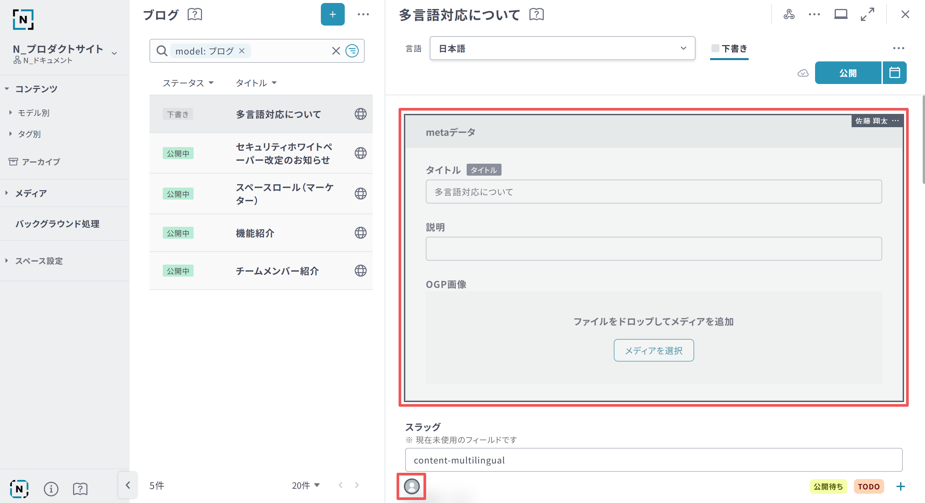Open バックグラウンド処理 in sidebar
Image resolution: width=925 pixels, height=503 pixels.
[57, 224]
